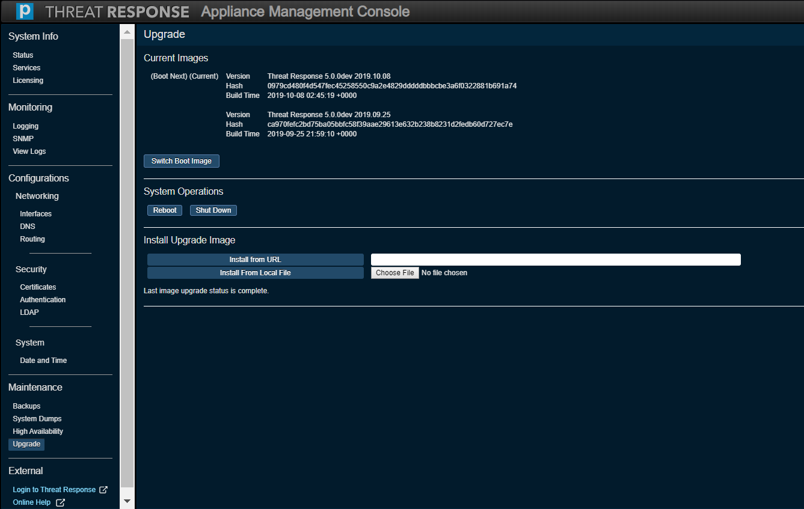Open Certificates under Security

coord(38,287)
